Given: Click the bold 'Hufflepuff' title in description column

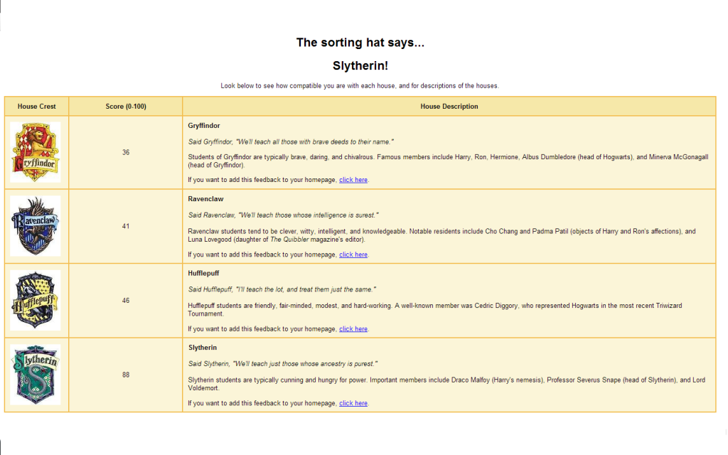Looking at the screenshot, I should pyautogui.click(x=205, y=274).
